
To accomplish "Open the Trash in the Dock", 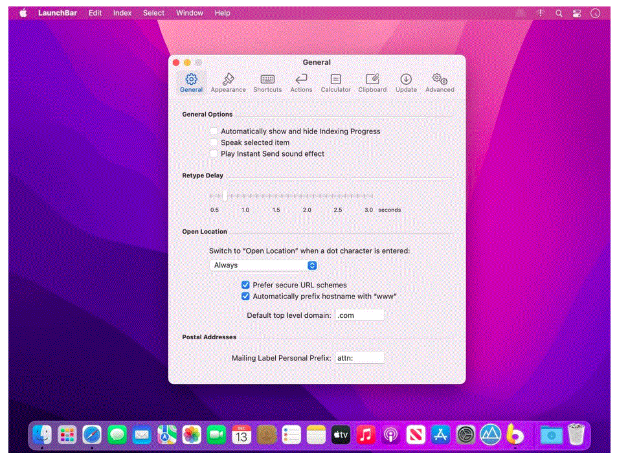I will 576,434.
